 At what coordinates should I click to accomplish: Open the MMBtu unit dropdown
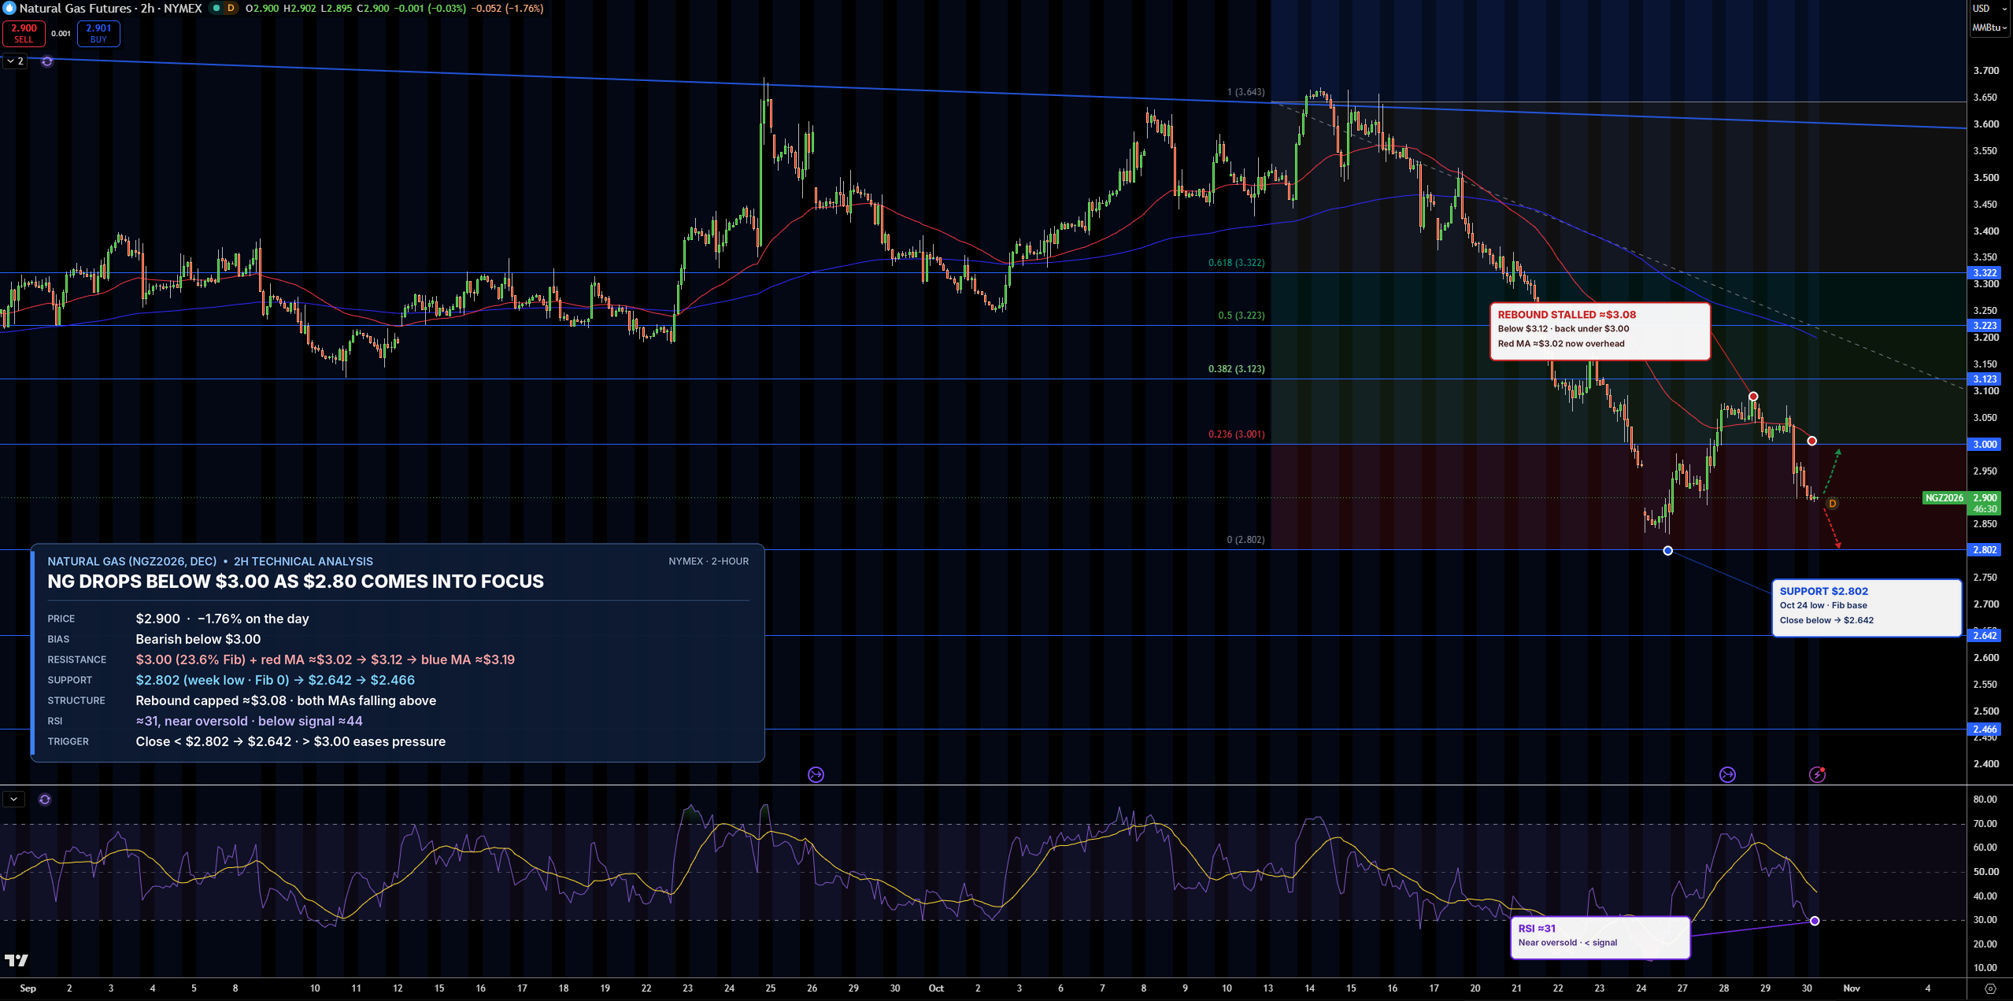(x=1989, y=28)
